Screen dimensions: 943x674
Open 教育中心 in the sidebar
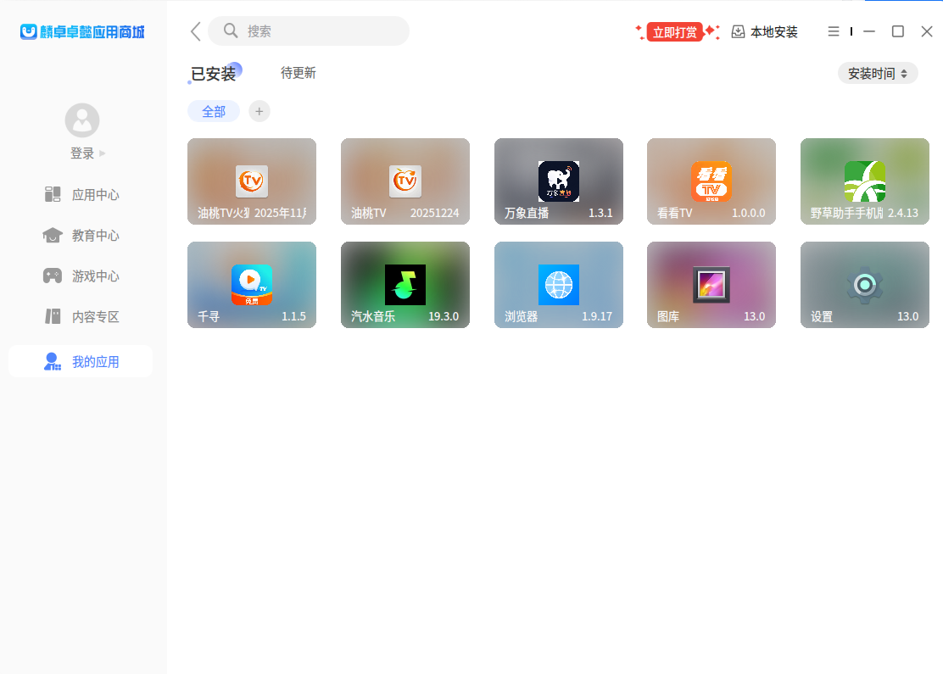(x=81, y=235)
